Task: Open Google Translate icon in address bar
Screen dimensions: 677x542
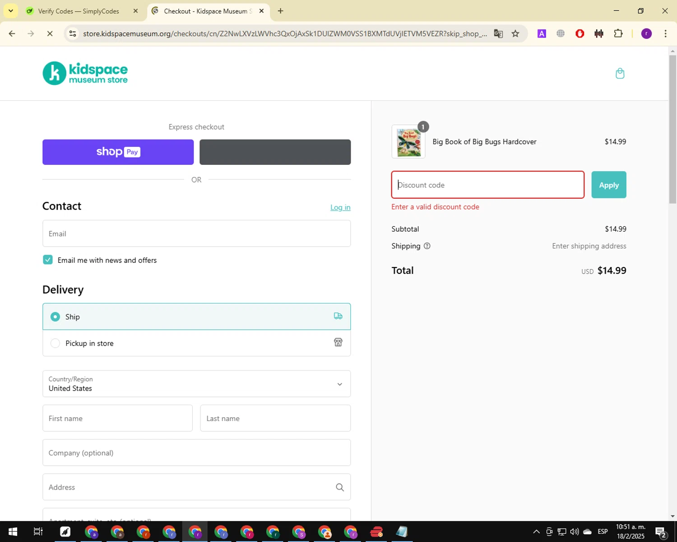Action: tap(498, 33)
